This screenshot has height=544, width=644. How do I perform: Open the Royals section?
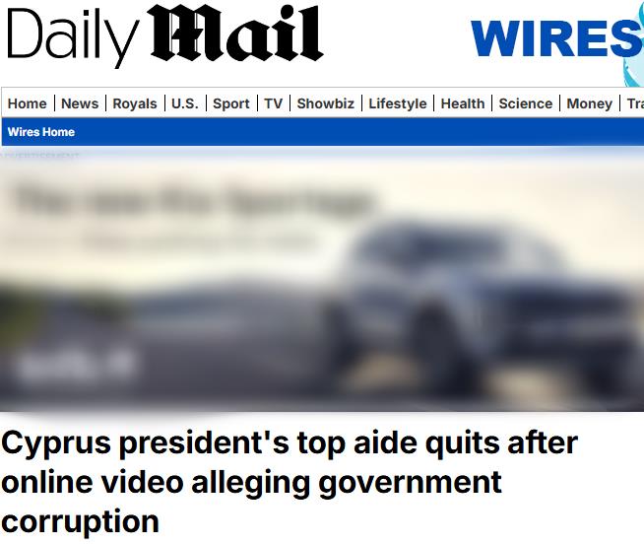pos(135,103)
